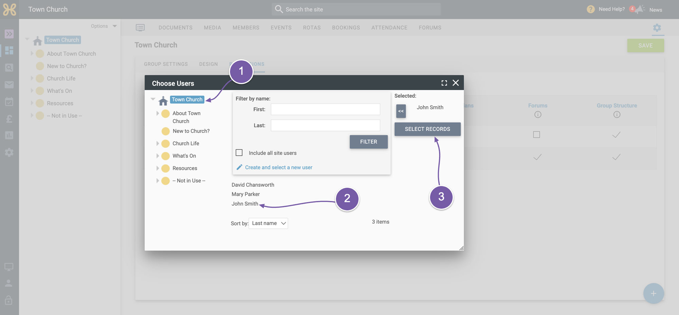Select John Smith in the available user list
The height and width of the screenshot is (315, 679).
coord(245,204)
